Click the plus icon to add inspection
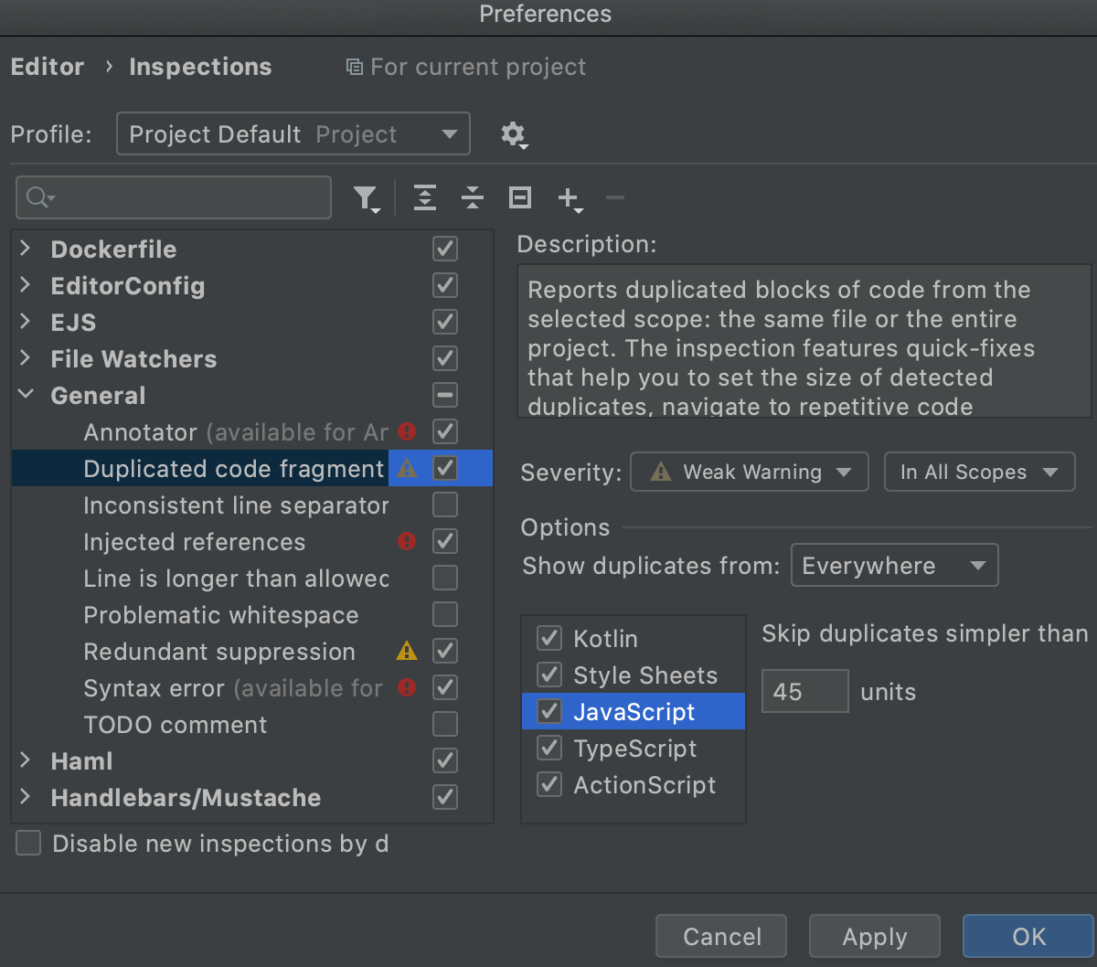 (569, 197)
